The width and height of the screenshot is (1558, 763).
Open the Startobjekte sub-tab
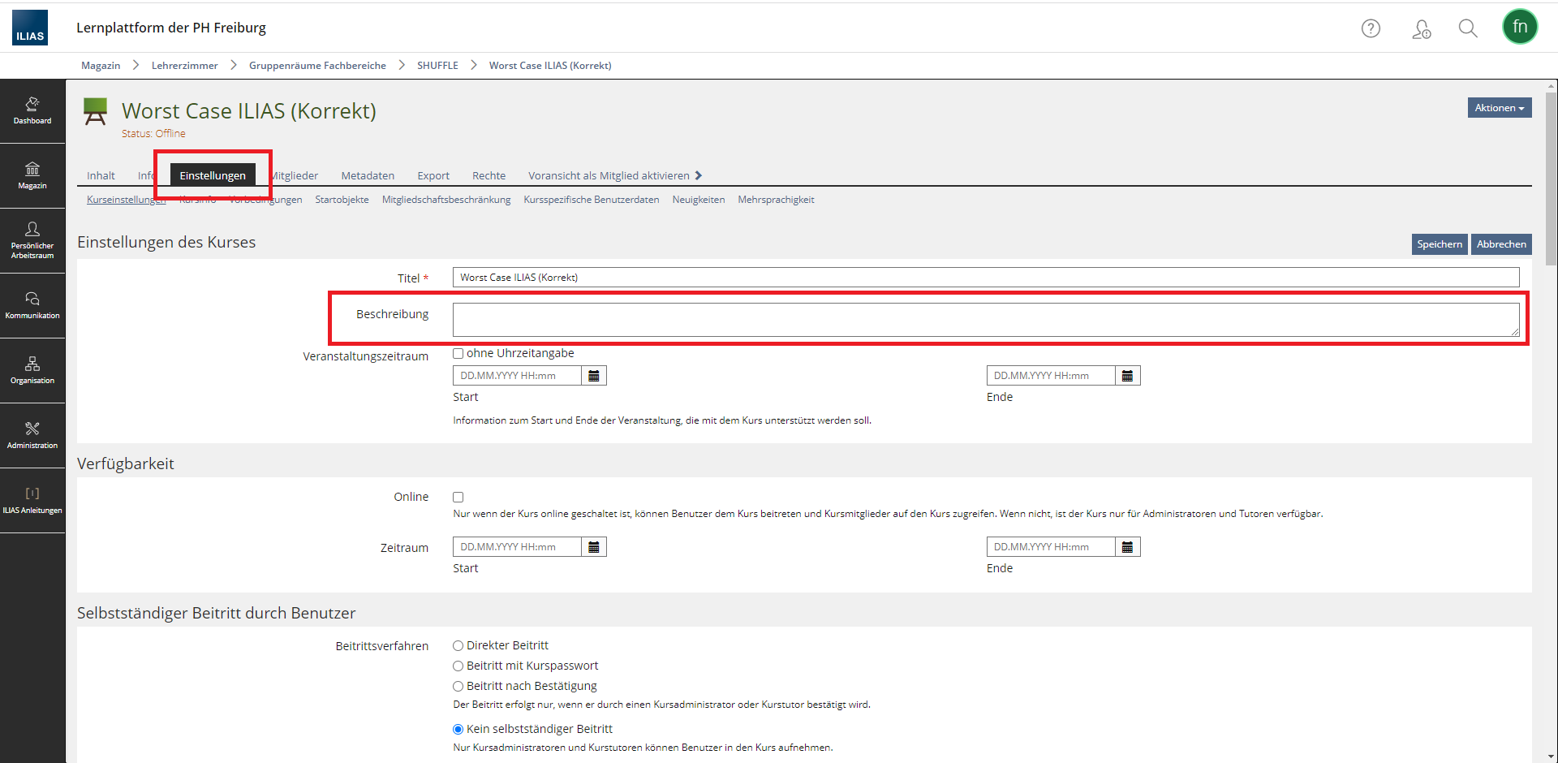click(342, 200)
